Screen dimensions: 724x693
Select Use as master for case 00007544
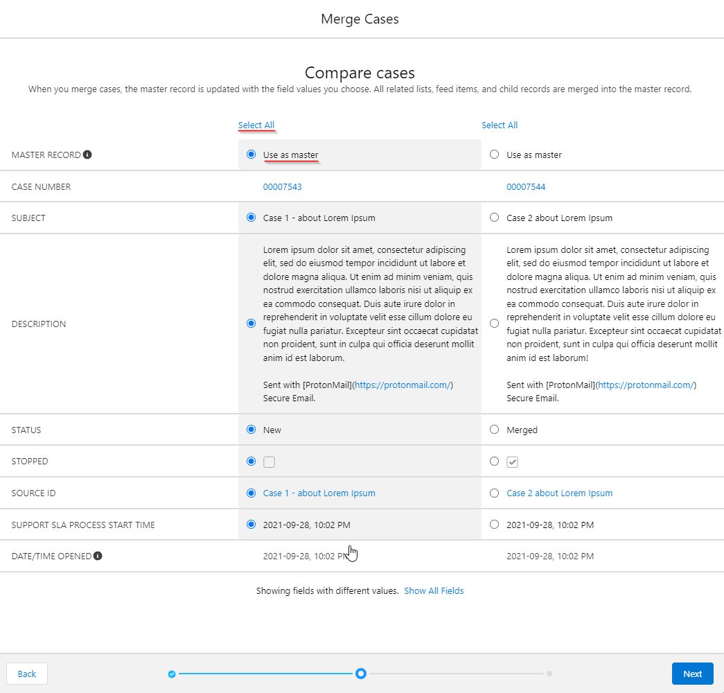[494, 155]
